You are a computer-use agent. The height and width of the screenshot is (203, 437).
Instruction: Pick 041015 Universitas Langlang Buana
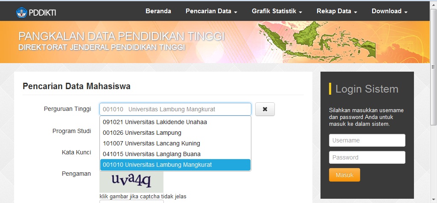[x=175, y=154]
